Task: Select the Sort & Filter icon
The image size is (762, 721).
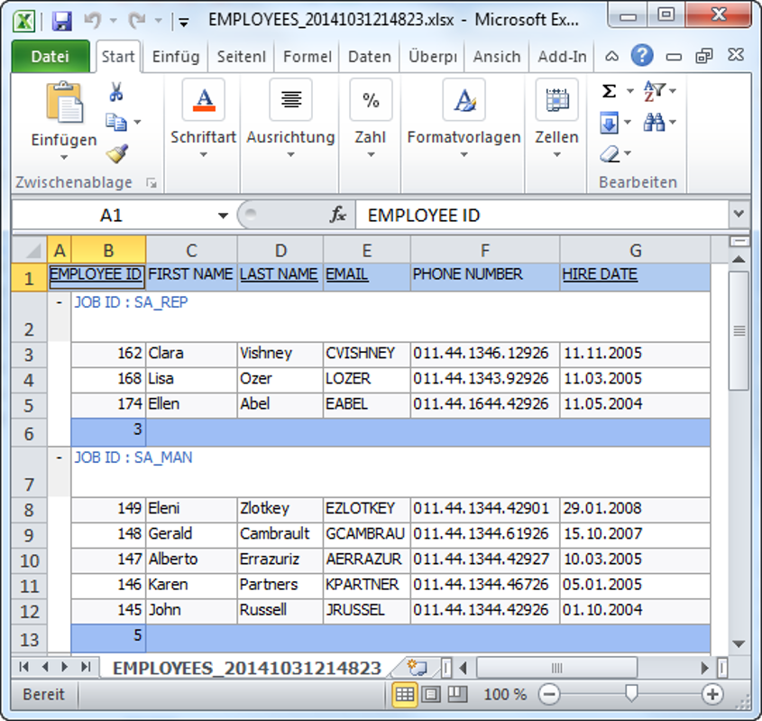Action: pos(653,90)
